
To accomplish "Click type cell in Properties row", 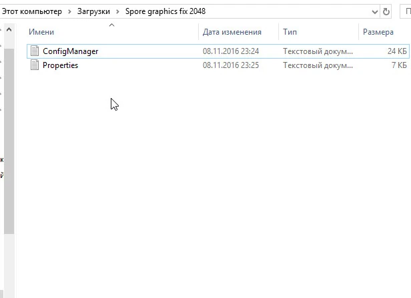I will pyautogui.click(x=318, y=65).
